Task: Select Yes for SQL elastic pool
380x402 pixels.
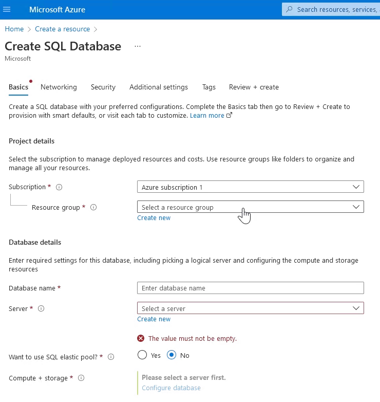Action: tap(142, 355)
